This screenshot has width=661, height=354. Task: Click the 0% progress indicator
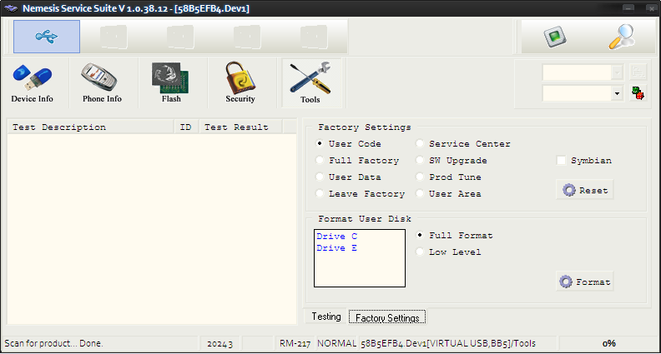click(608, 343)
